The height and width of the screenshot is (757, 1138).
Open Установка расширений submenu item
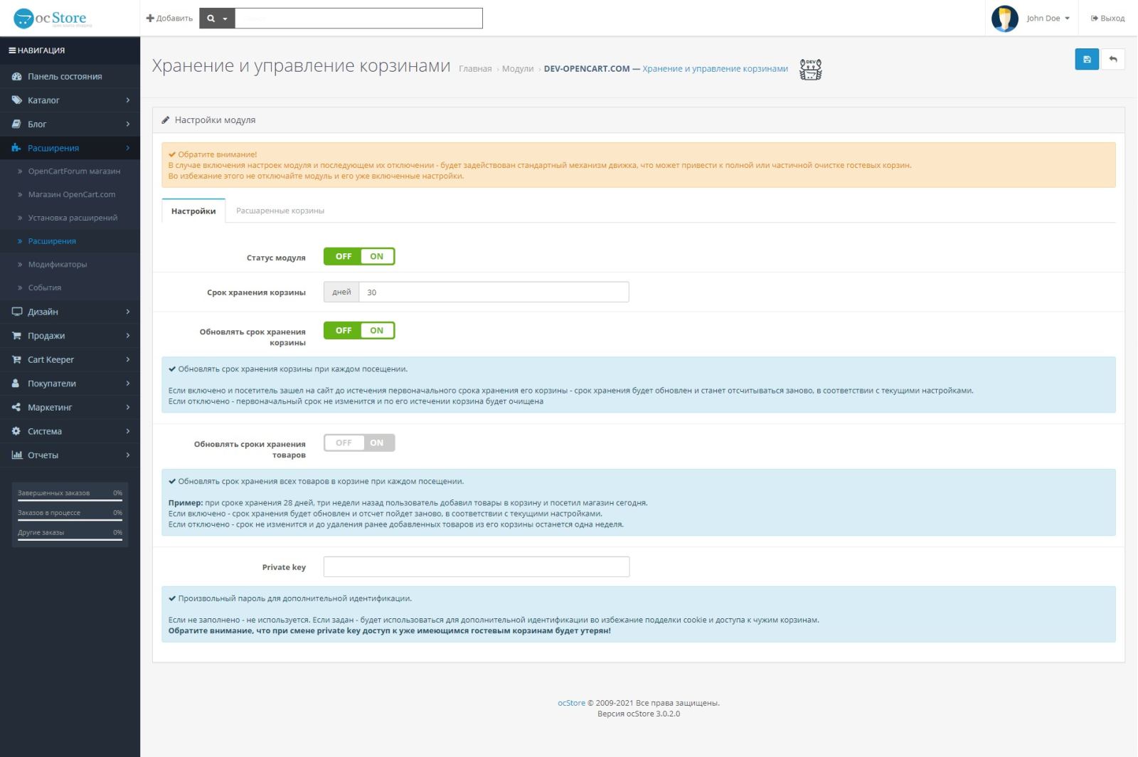pyautogui.click(x=70, y=218)
